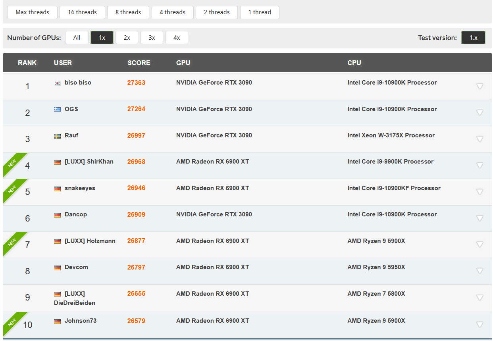493x341 pixels.
Task: Expand details for Rauf row
Action: click(x=480, y=139)
